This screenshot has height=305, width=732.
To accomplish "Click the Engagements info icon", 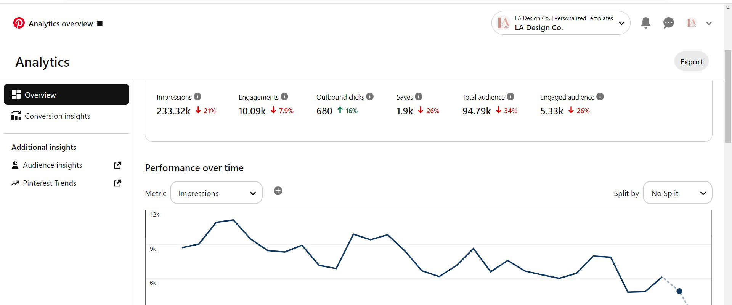I will pyautogui.click(x=284, y=96).
